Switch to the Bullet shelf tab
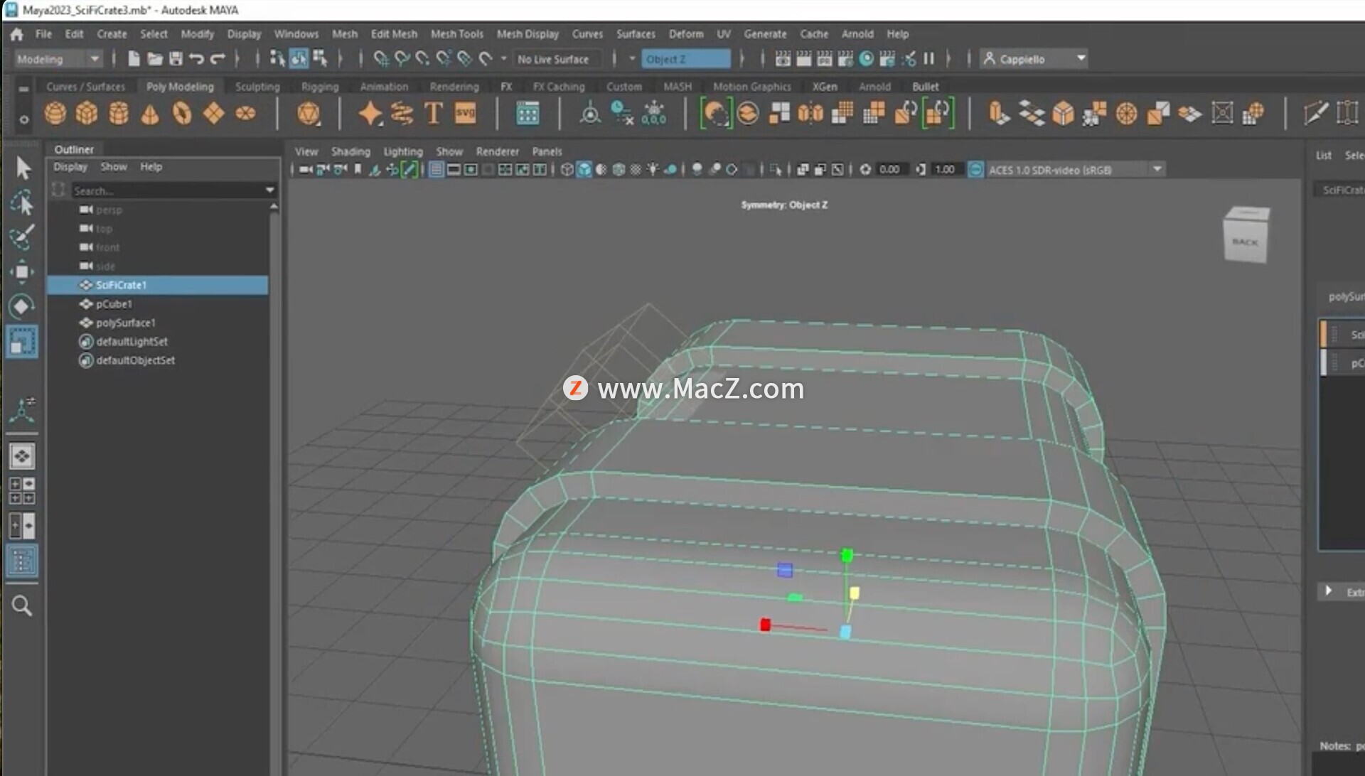Screen dimensions: 1365x776 (x=925, y=87)
